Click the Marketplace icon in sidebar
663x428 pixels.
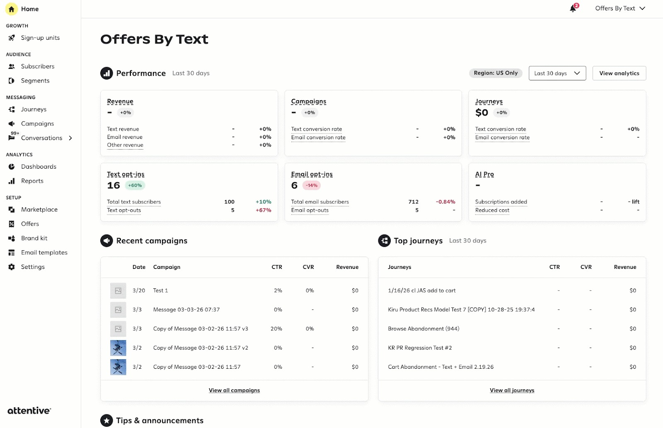tap(12, 210)
